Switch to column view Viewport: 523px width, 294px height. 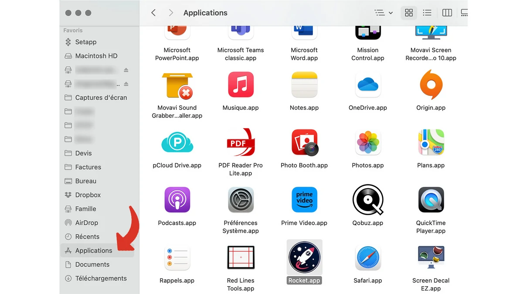click(447, 13)
